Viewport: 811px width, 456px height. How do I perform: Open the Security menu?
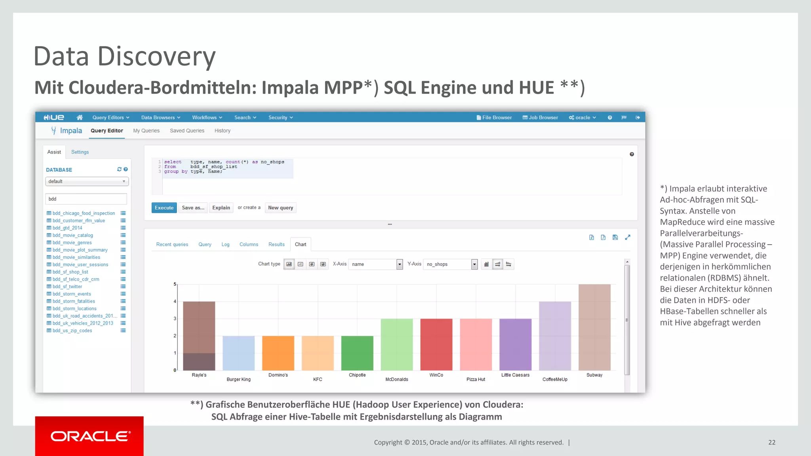click(280, 118)
